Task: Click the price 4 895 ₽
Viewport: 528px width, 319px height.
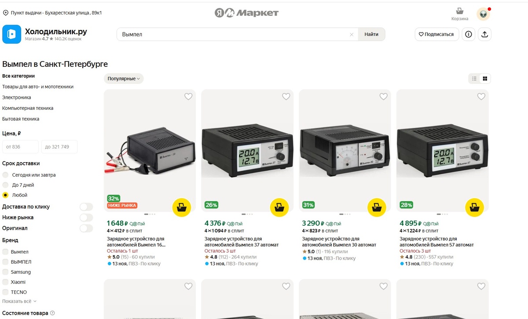Action: pos(411,223)
